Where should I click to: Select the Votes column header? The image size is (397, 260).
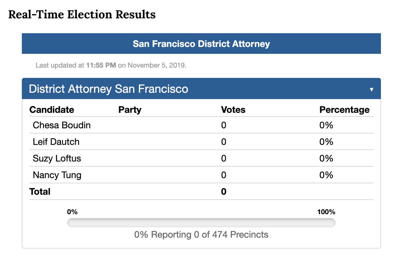point(233,110)
